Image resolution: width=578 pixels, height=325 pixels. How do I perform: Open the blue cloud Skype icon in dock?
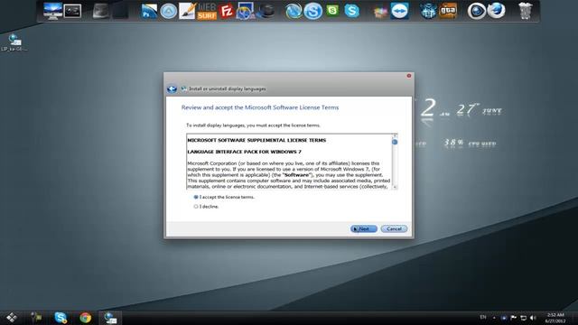[351, 11]
